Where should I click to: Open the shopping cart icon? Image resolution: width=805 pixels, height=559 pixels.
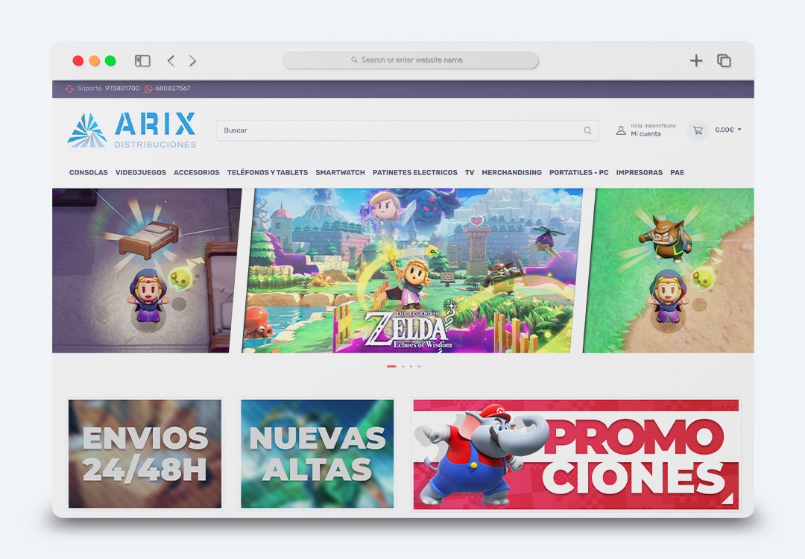coord(698,130)
